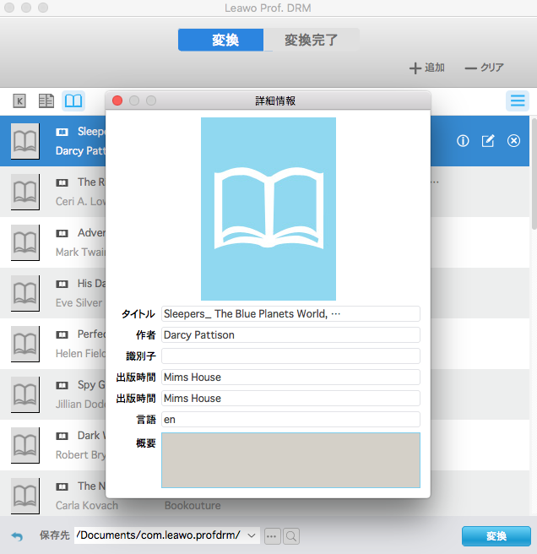Click the back arrow icon at bottom left
This screenshot has height=554, width=537.
[x=17, y=536]
